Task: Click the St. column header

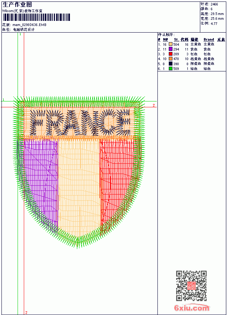Action: tap(176, 40)
